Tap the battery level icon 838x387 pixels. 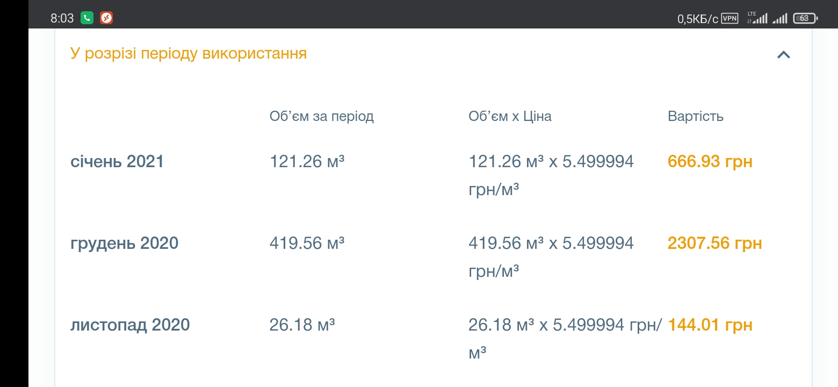coord(805,18)
